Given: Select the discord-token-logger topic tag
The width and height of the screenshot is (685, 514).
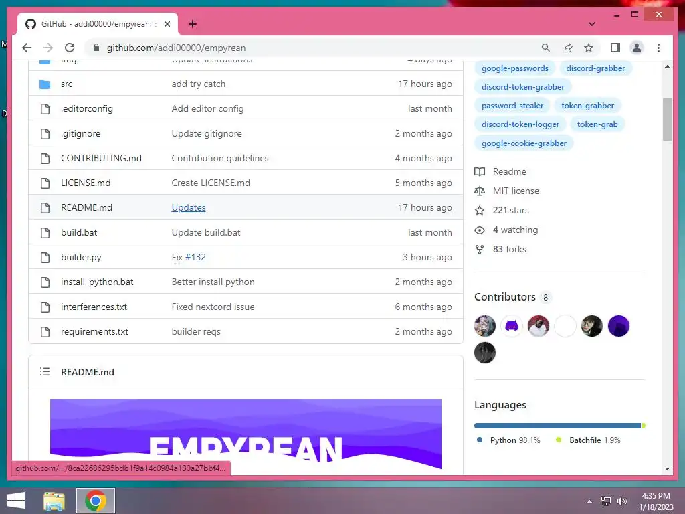Looking at the screenshot, I should coord(520,124).
